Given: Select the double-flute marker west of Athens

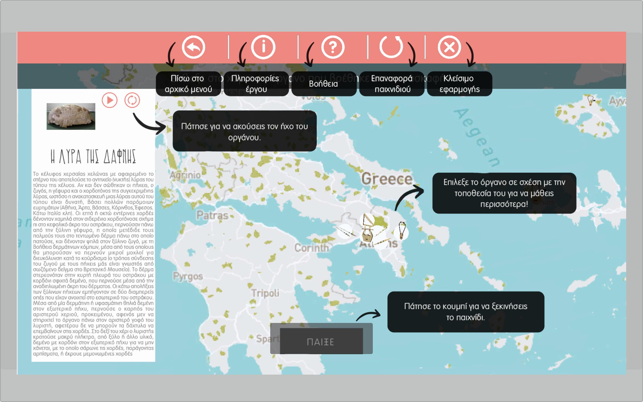Looking at the screenshot, I should 345,232.
